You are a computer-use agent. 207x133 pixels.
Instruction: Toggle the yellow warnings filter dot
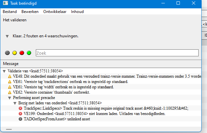coord(14,53)
